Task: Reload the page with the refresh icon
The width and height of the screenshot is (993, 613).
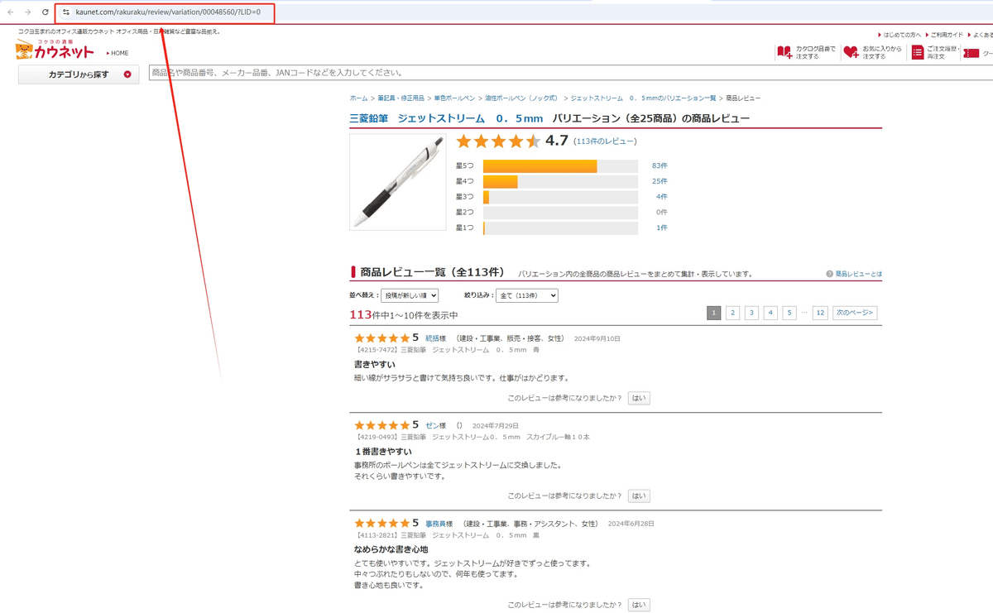Action: [x=45, y=12]
